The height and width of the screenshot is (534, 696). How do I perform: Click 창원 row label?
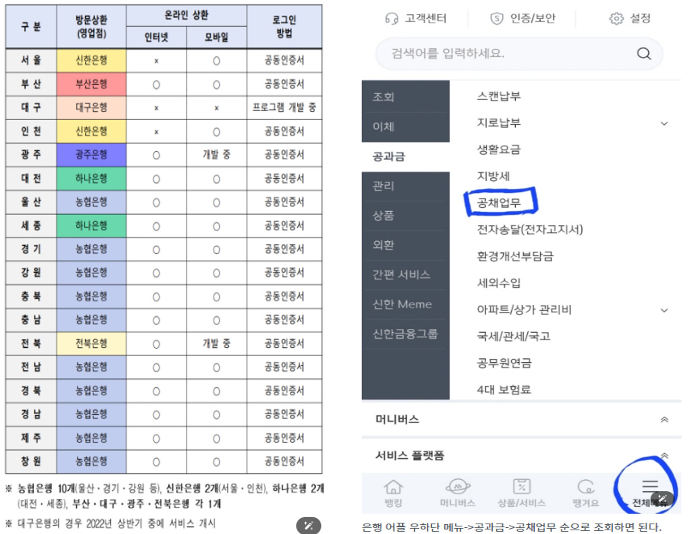click(31, 461)
